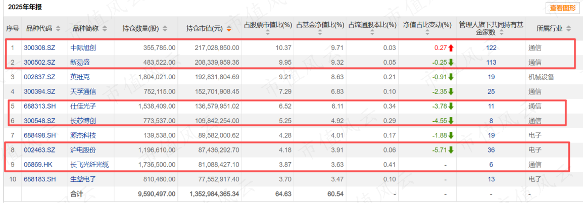
Task: Click the 序号 column header
Action: click(x=12, y=29)
